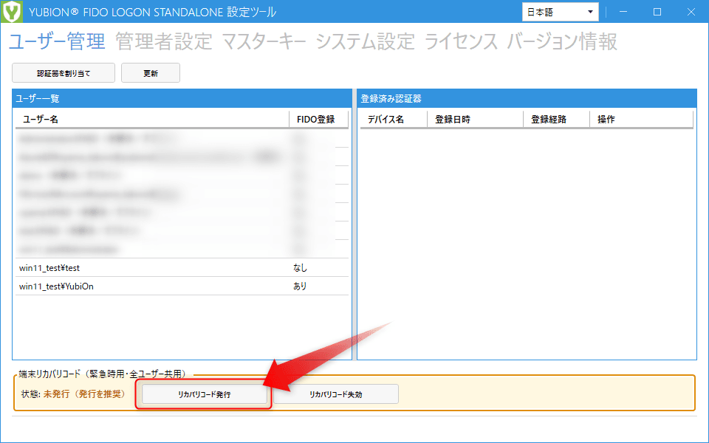Click the YubiOn logo icon in title bar
709x443 pixels.
click(x=11, y=11)
